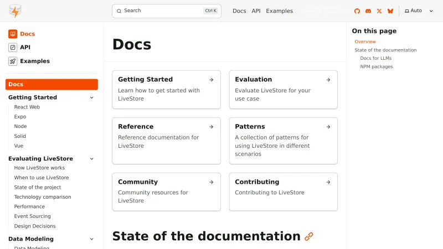
Task: Click the X (Twitter) icon
Action: [x=379, y=11]
